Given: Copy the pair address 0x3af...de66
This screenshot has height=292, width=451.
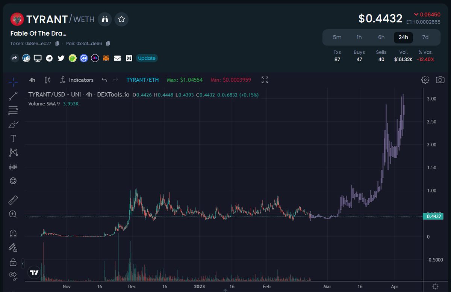Looking at the screenshot, I should pos(108,44).
